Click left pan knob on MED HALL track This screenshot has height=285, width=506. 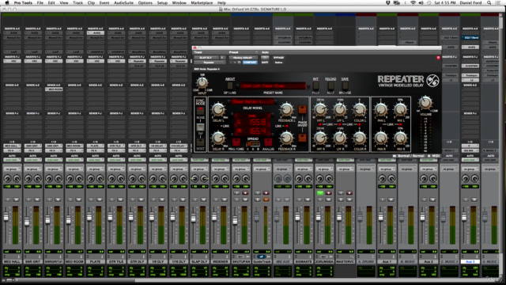coord(7,178)
